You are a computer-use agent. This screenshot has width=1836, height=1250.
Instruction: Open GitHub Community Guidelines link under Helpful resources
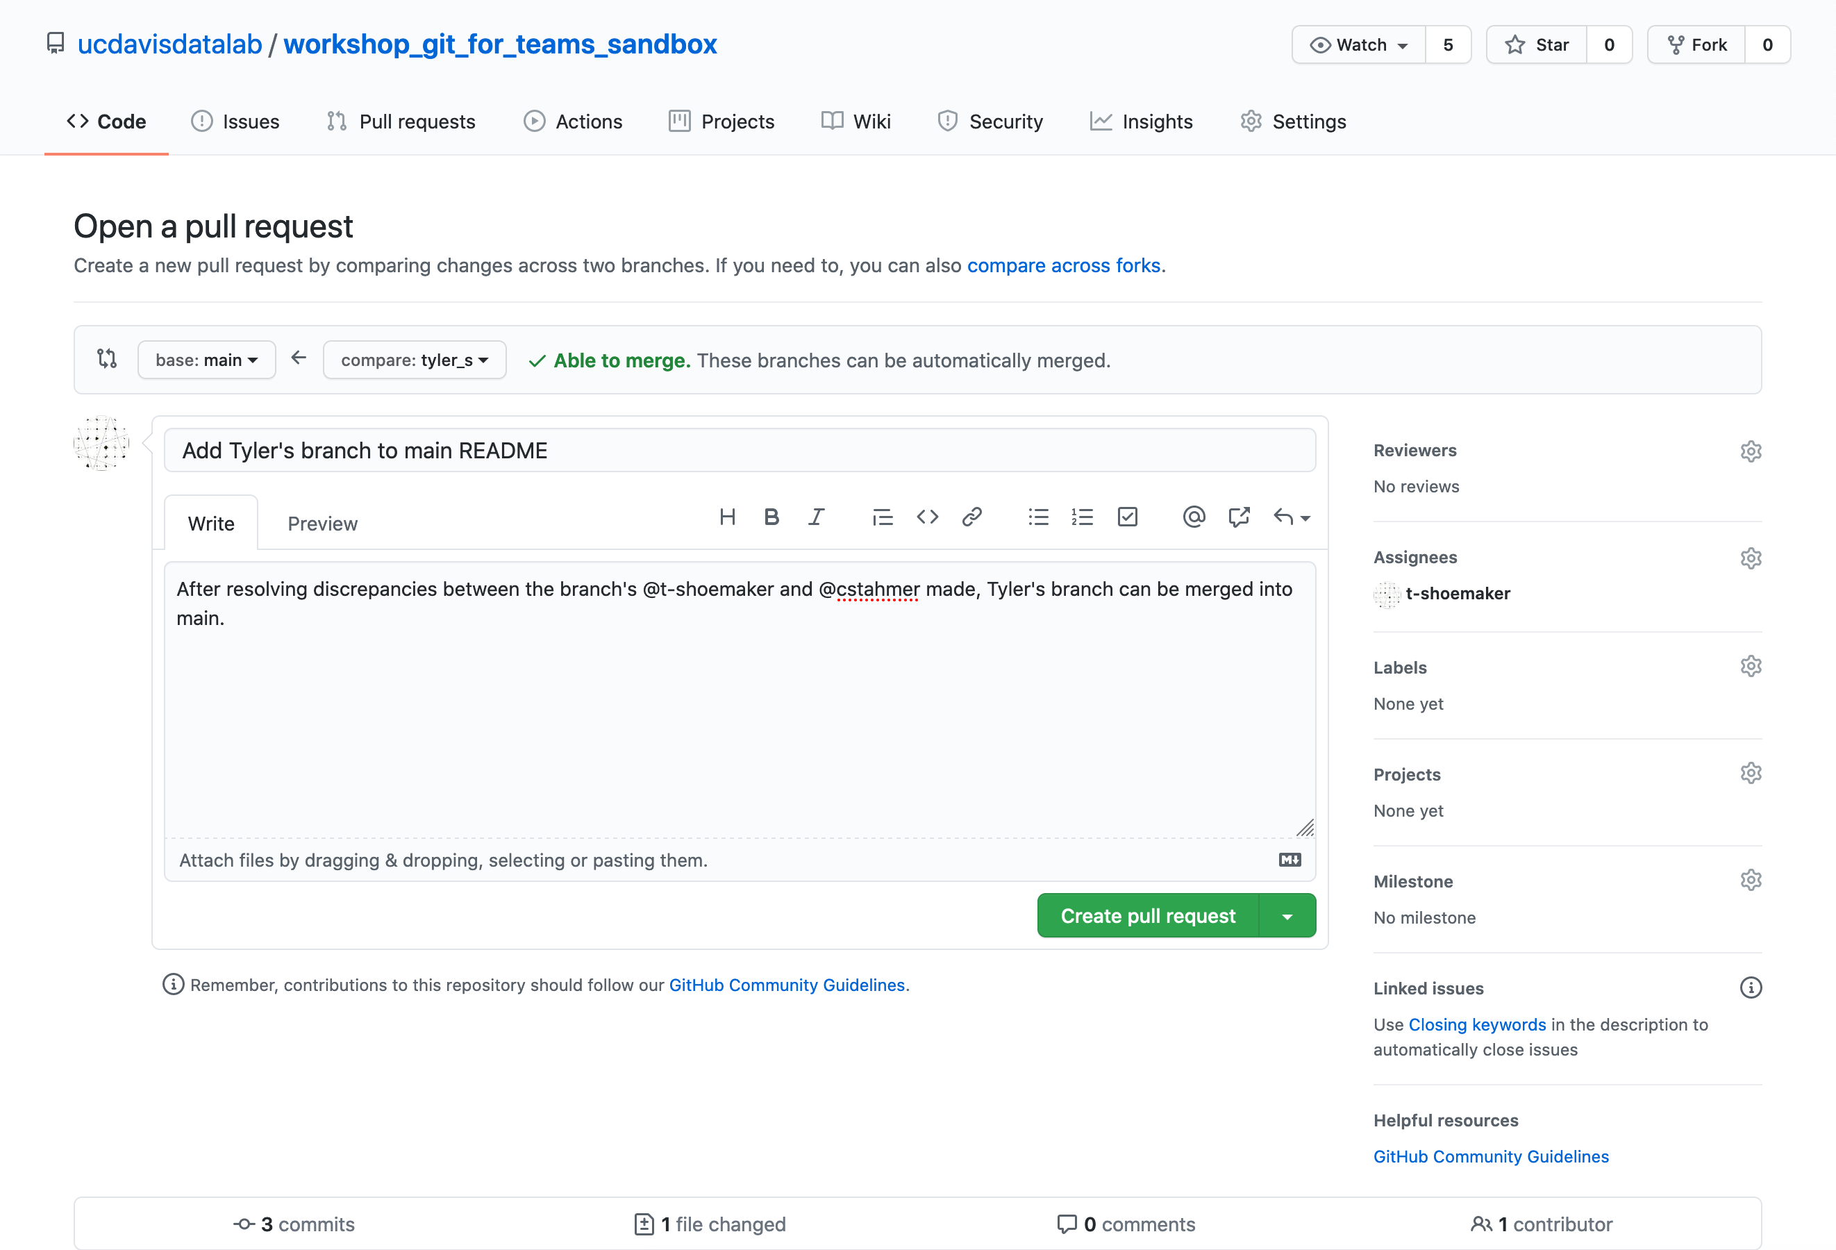click(1491, 1156)
